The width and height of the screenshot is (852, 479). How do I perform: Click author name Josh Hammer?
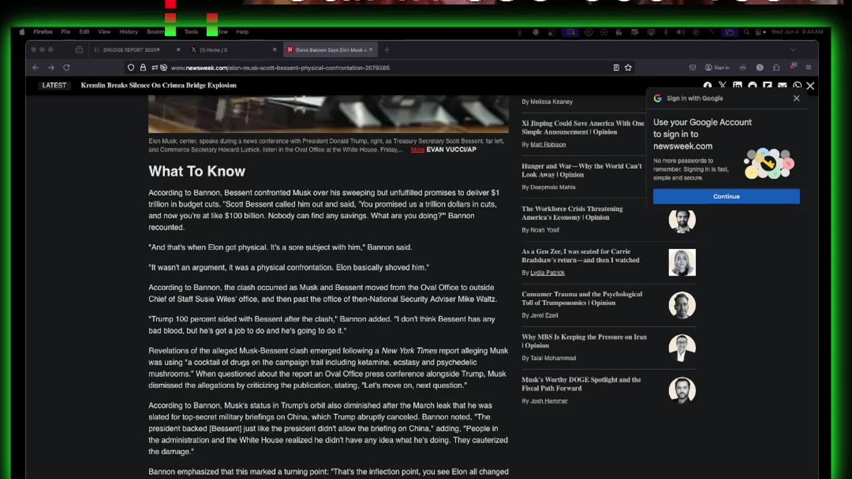point(549,400)
